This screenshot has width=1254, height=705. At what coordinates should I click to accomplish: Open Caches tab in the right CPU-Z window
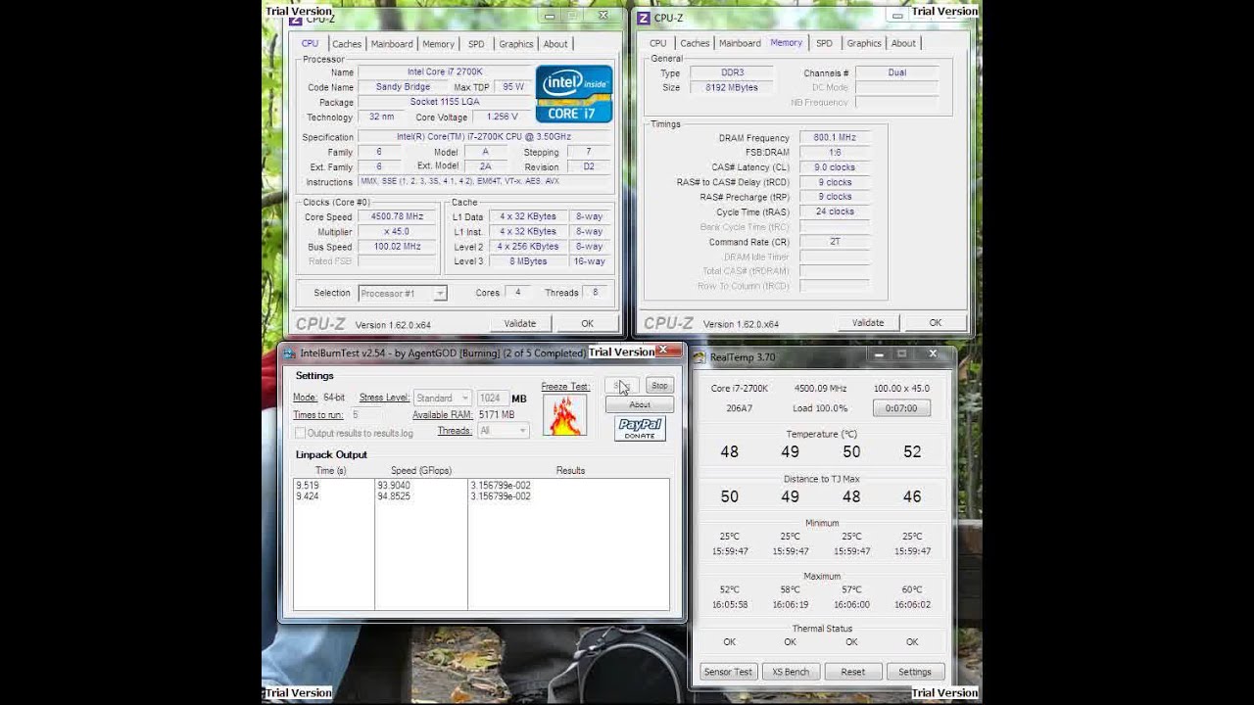[695, 43]
